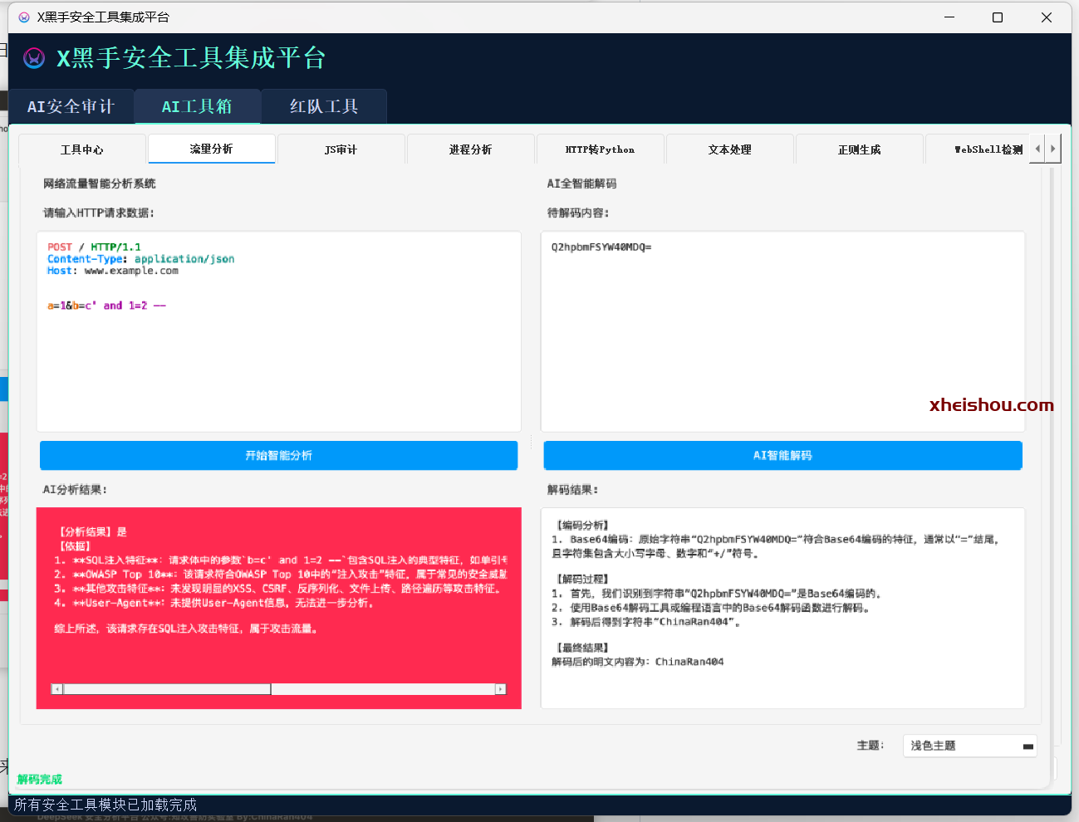The width and height of the screenshot is (1079, 822).
Task: Click the 解码后的明文内容为: ChinaRan404 line
Action: coord(637,662)
